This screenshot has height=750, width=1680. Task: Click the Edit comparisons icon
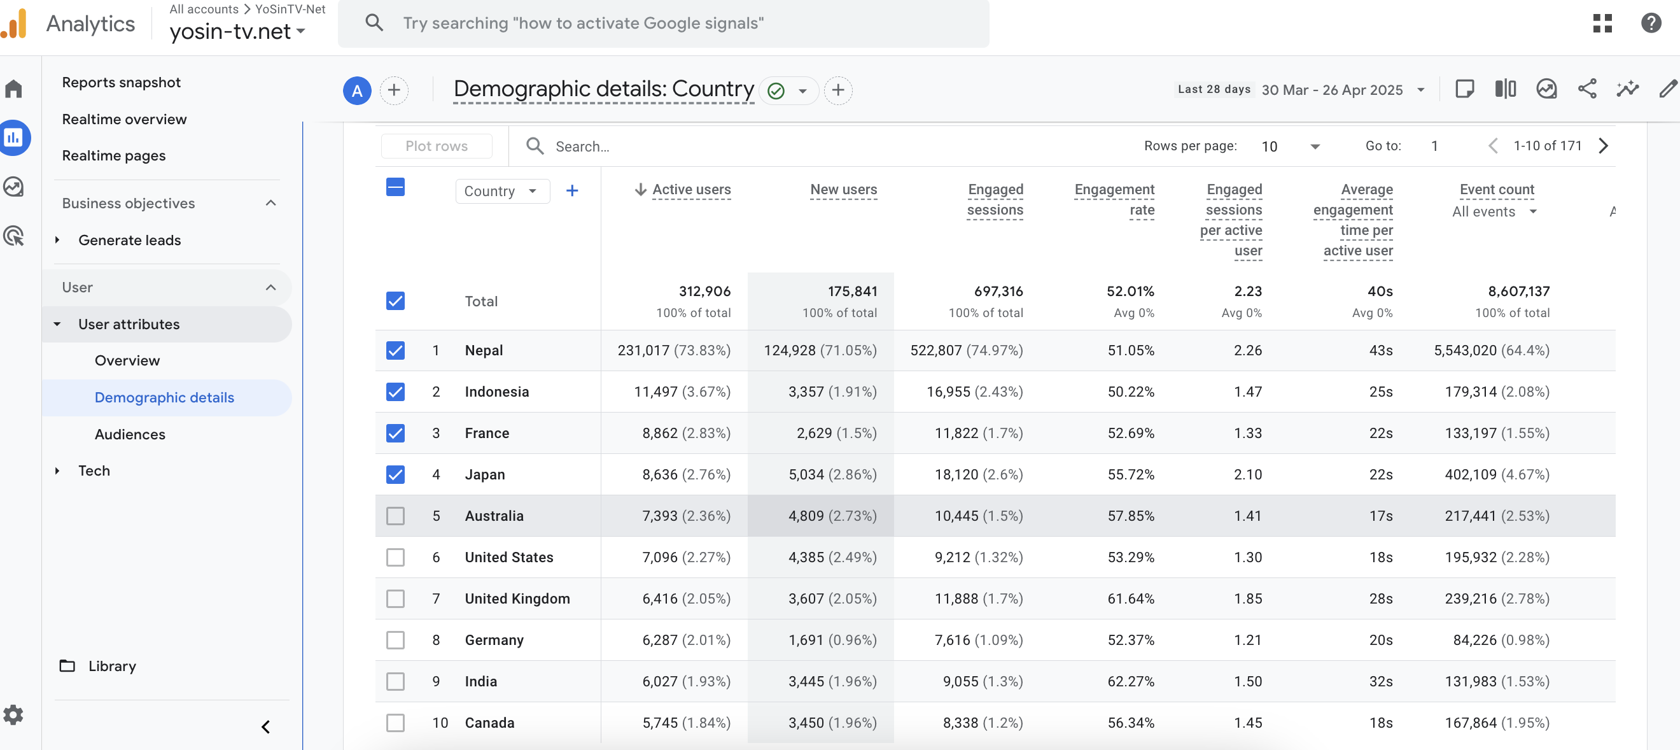1505,88
